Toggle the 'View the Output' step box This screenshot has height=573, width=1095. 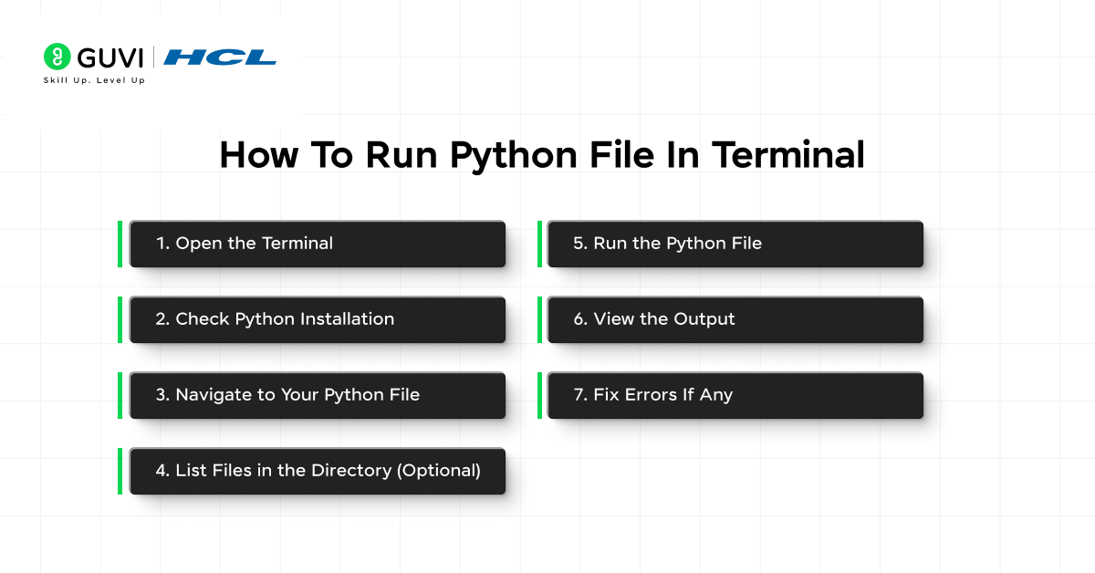[x=734, y=319]
